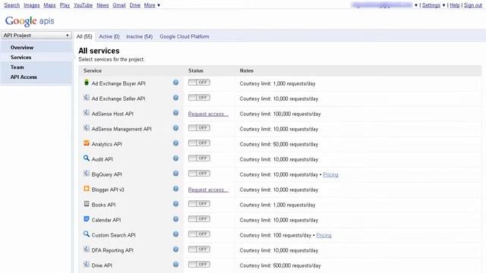
Task: Open info icon for Drive API
Action: pyautogui.click(x=175, y=265)
